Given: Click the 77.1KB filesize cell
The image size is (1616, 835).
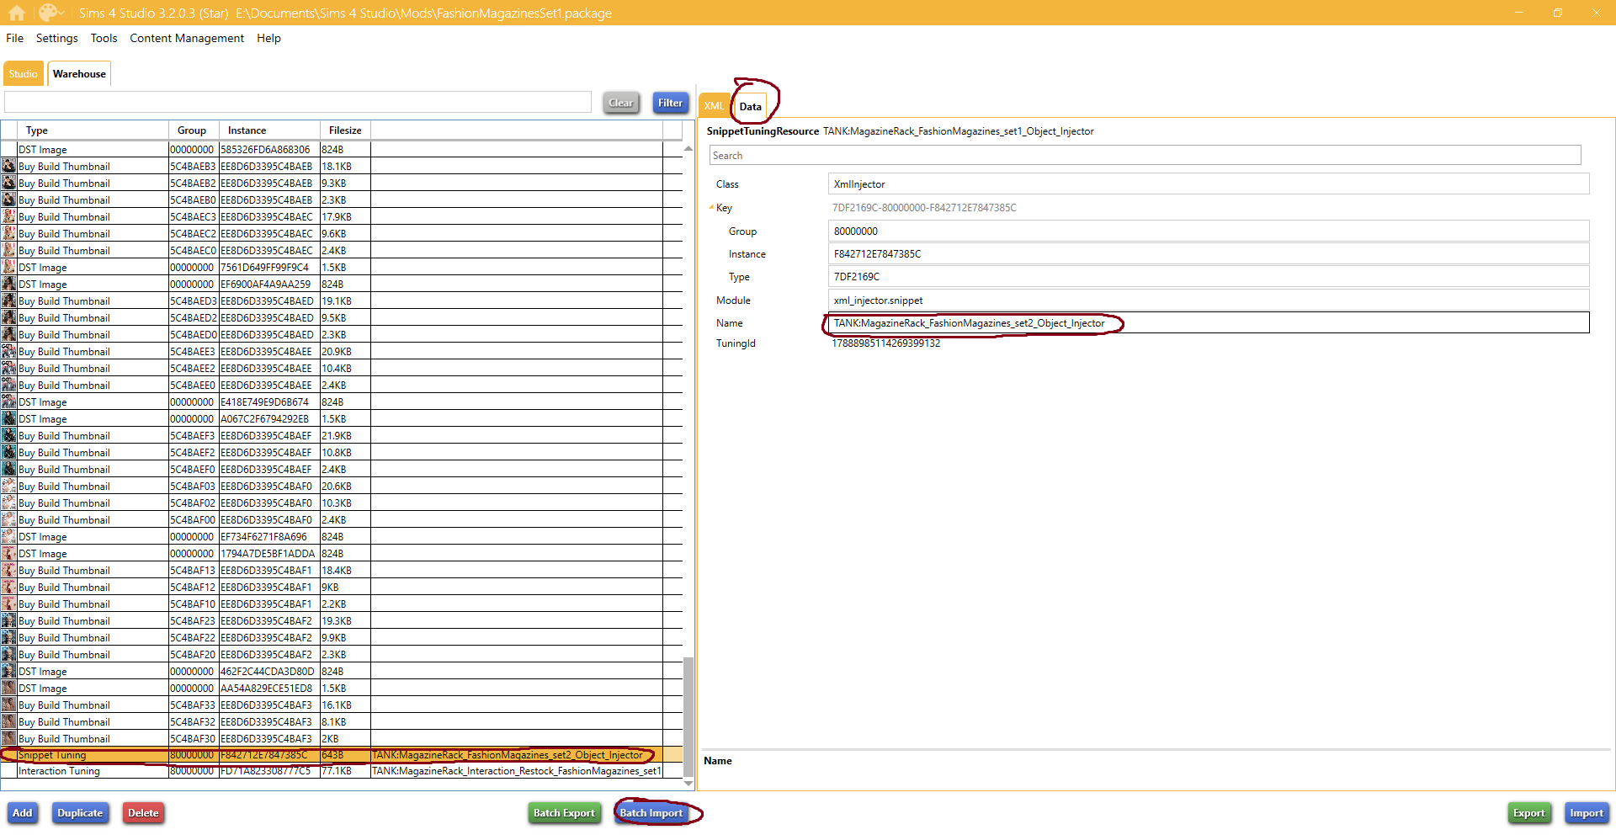Looking at the screenshot, I should point(345,771).
